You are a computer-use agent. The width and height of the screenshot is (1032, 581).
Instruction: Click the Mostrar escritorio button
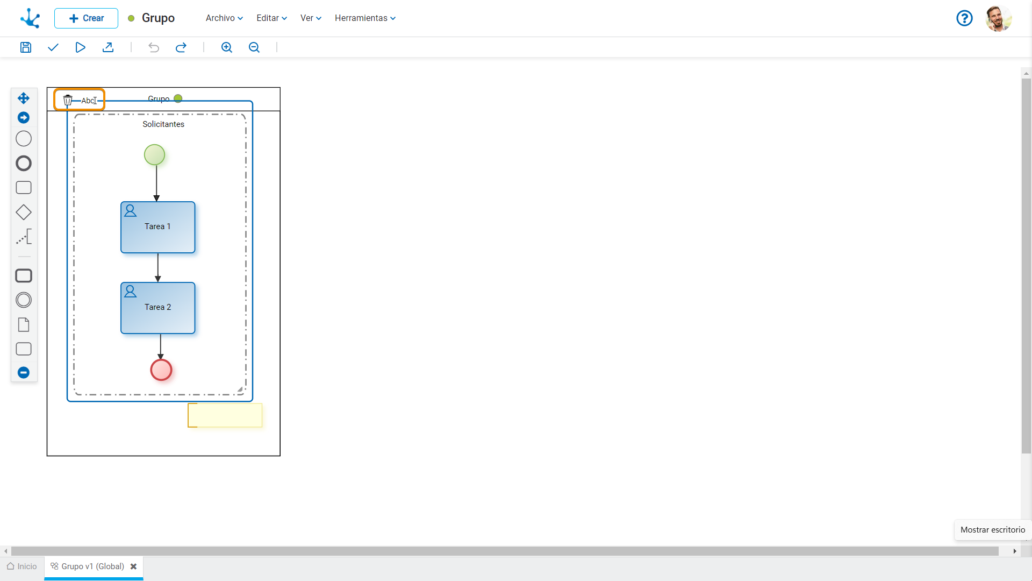click(992, 529)
